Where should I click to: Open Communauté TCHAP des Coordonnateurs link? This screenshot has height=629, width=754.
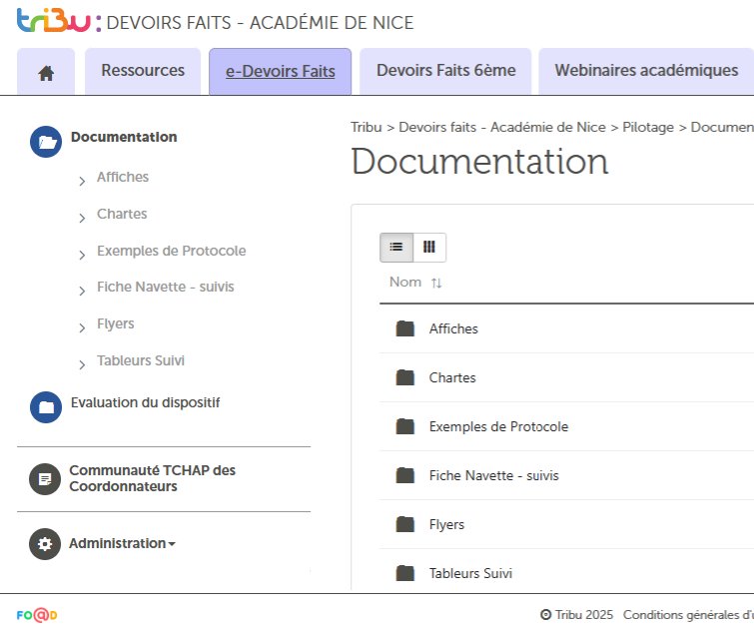click(x=153, y=478)
